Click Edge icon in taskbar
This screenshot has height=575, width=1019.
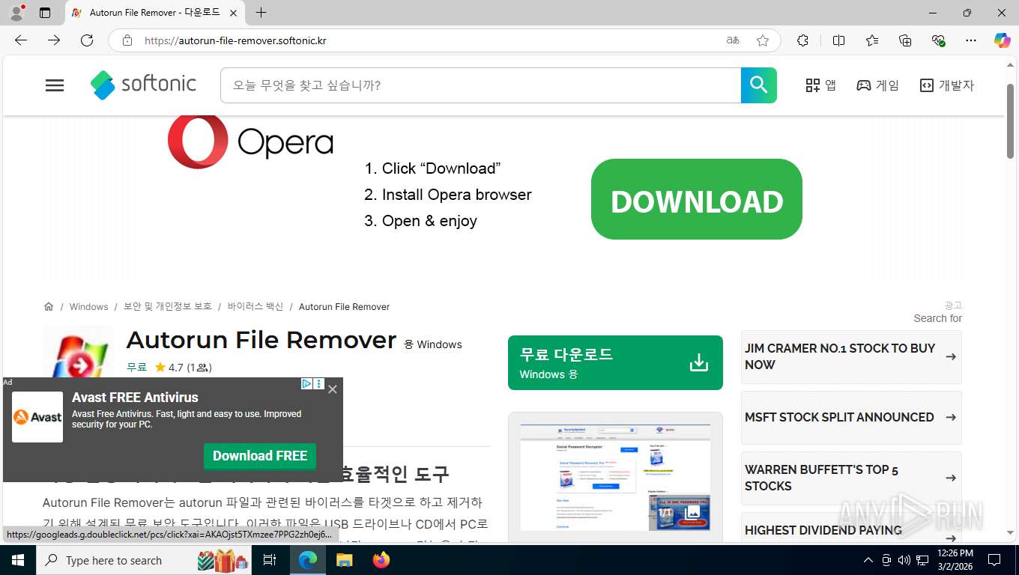click(x=308, y=560)
